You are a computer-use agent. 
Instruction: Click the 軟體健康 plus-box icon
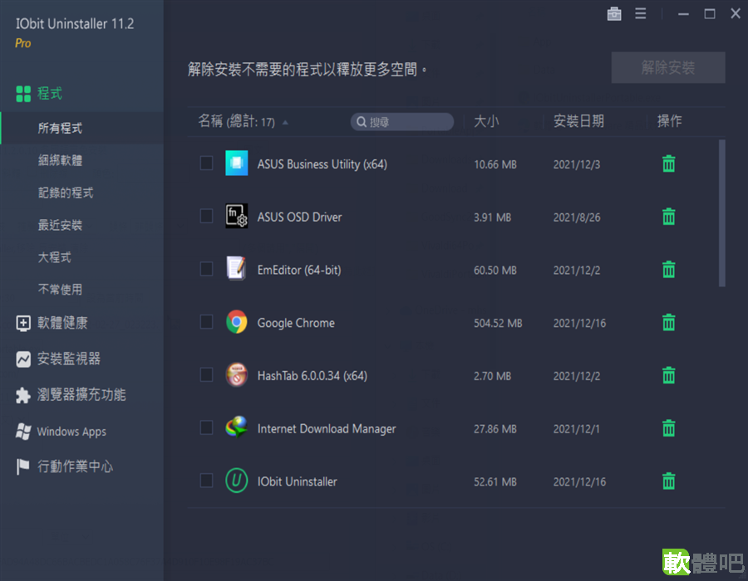[x=23, y=324]
